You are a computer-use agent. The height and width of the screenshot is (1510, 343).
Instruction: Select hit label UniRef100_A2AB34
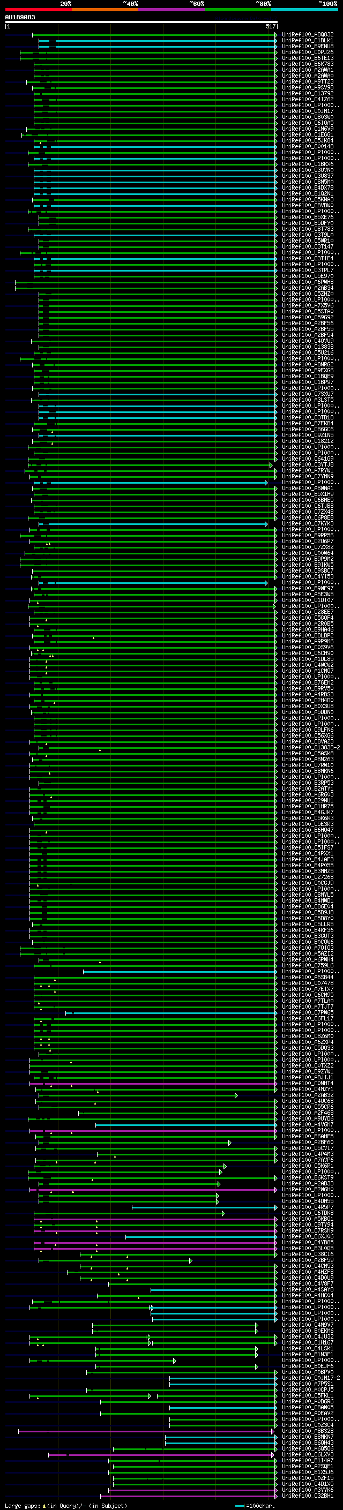coord(308,288)
